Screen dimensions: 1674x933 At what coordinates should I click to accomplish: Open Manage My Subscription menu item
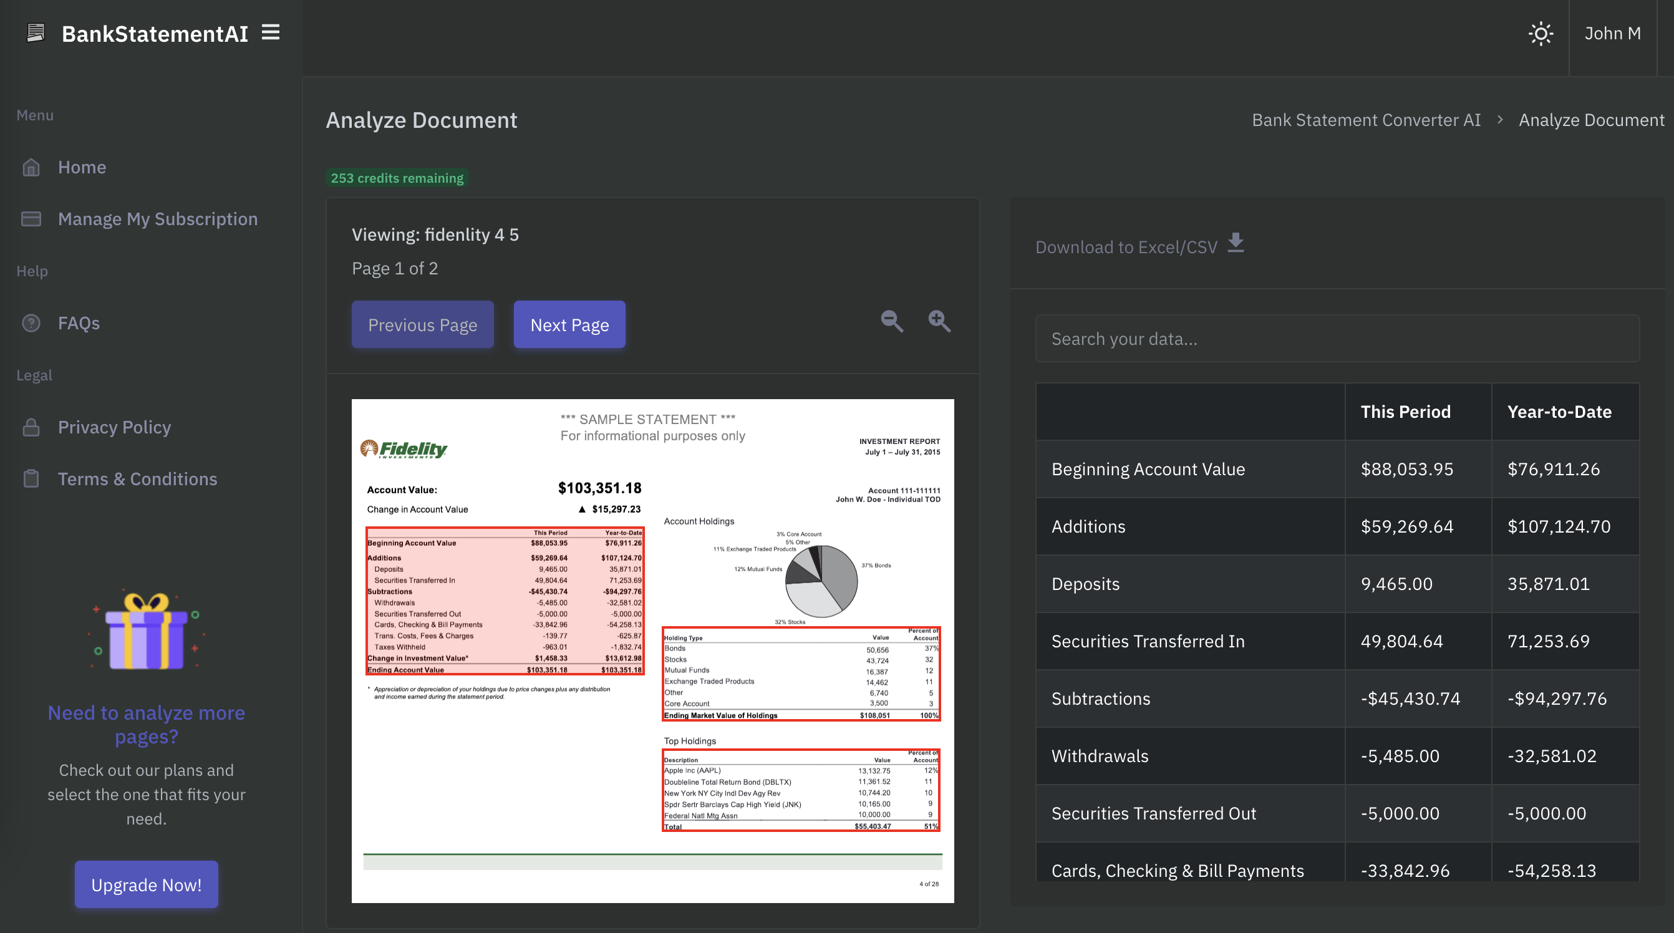[x=157, y=219]
